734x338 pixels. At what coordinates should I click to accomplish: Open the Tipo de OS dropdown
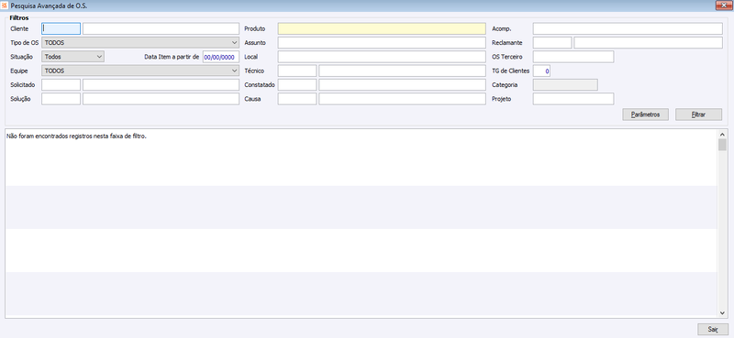click(140, 42)
